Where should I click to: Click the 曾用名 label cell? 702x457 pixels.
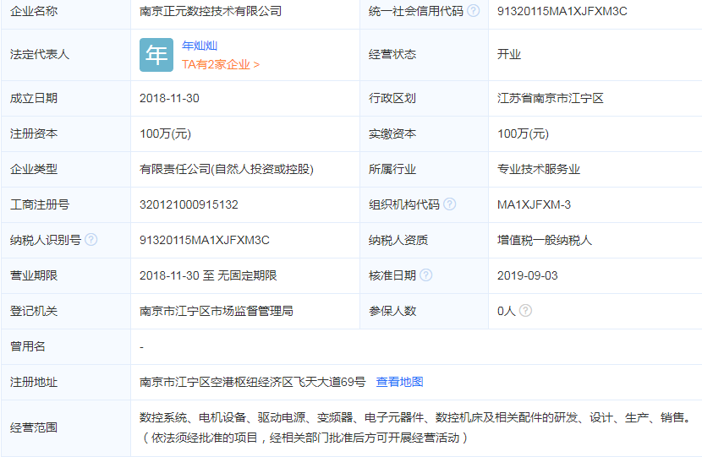pos(66,346)
